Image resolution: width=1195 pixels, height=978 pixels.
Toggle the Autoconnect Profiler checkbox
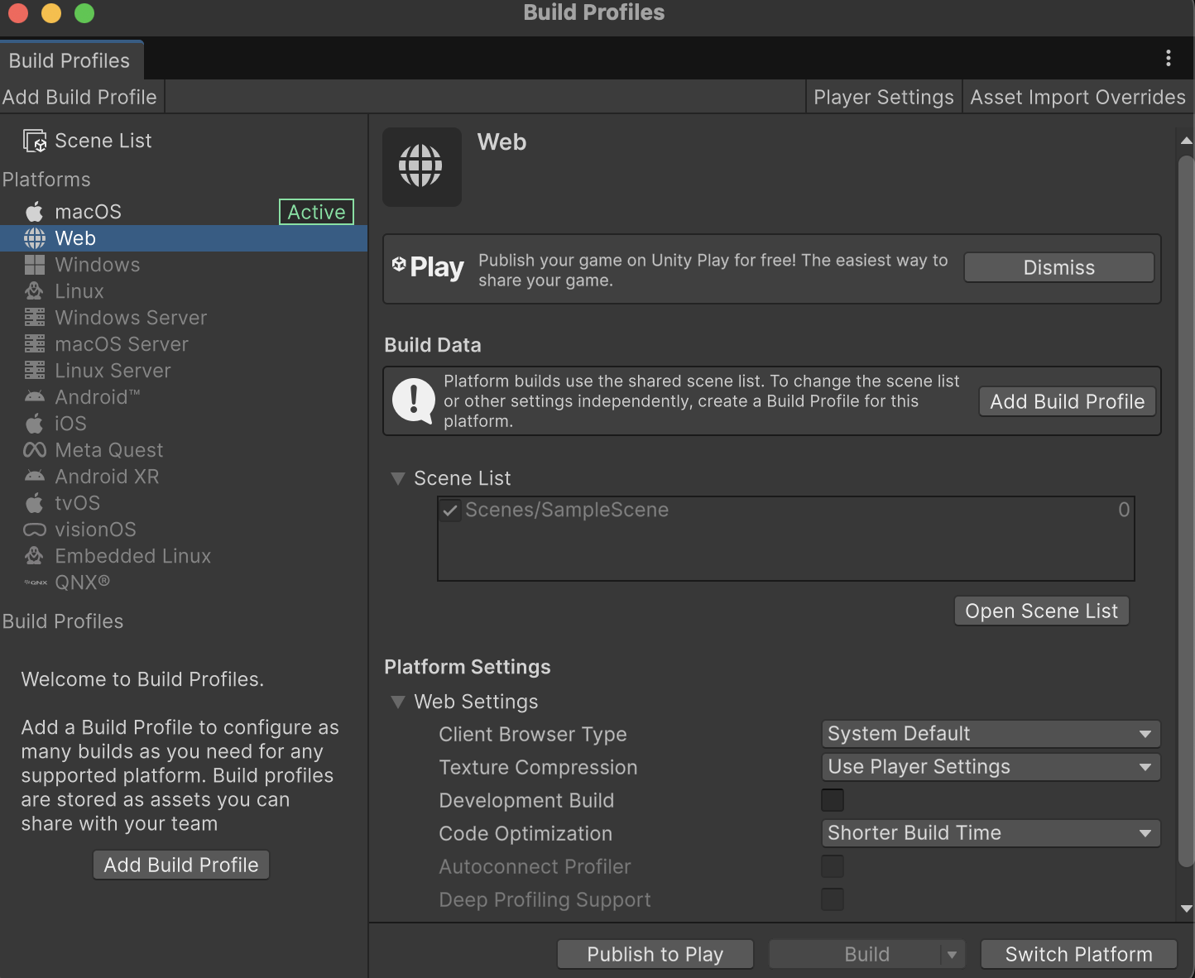tap(832, 866)
